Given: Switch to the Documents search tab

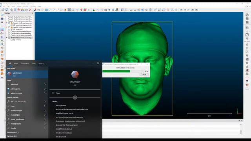Looking at the screenshot, I should [25, 63].
